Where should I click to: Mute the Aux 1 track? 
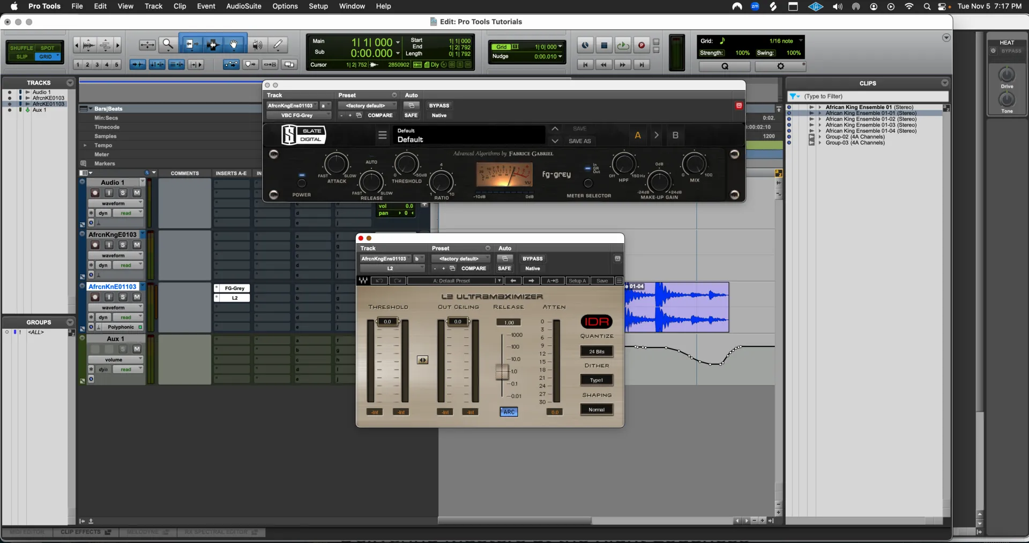(x=137, y=349)
